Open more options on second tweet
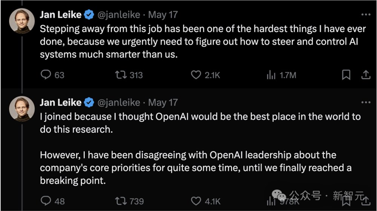The image size is (377, 211). coord(366,102)
